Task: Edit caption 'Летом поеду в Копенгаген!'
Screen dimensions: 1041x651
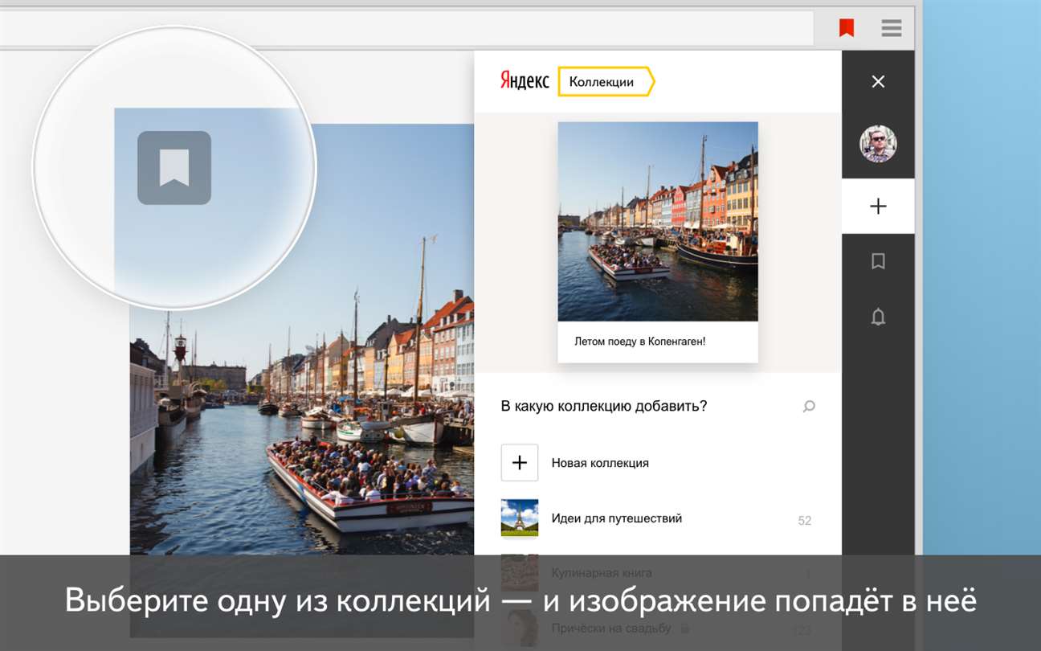Action: point(639,342)
